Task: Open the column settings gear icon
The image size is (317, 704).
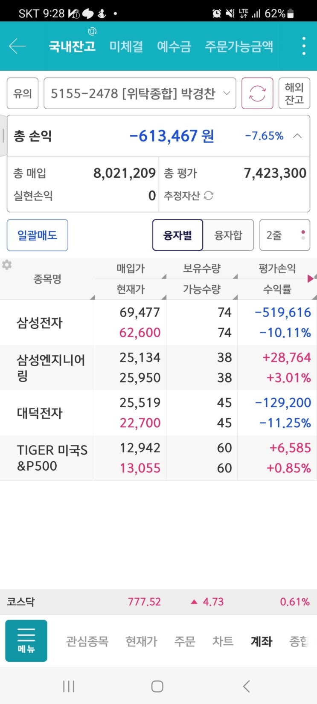Action: pyautogui.click(x=7, y=265)
